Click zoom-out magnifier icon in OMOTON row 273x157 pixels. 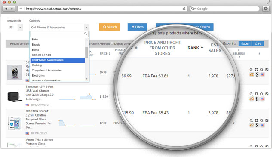(x=251, y=120)
